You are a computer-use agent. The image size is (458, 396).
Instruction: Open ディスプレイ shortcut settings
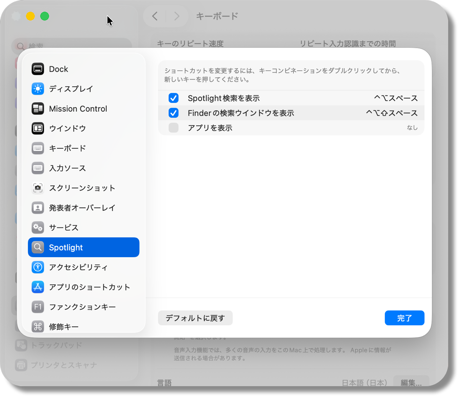coord(38,89)
